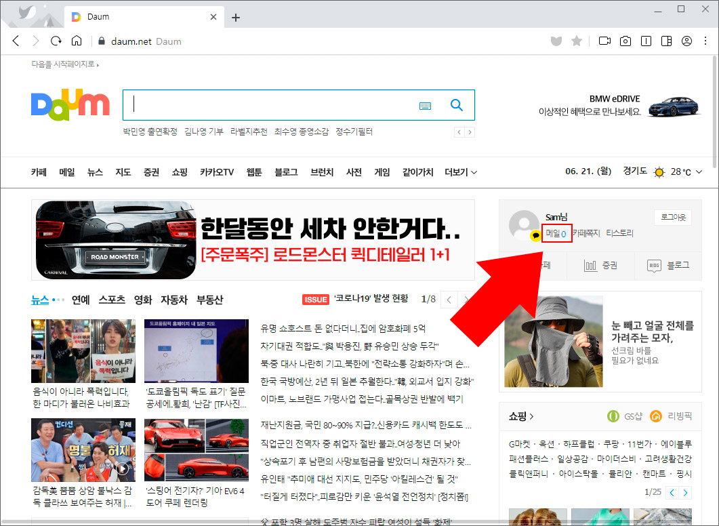The width and height of the screenshot is (719, 526).
Task: Open the browser home icon
Action: [x=77, y=41]
